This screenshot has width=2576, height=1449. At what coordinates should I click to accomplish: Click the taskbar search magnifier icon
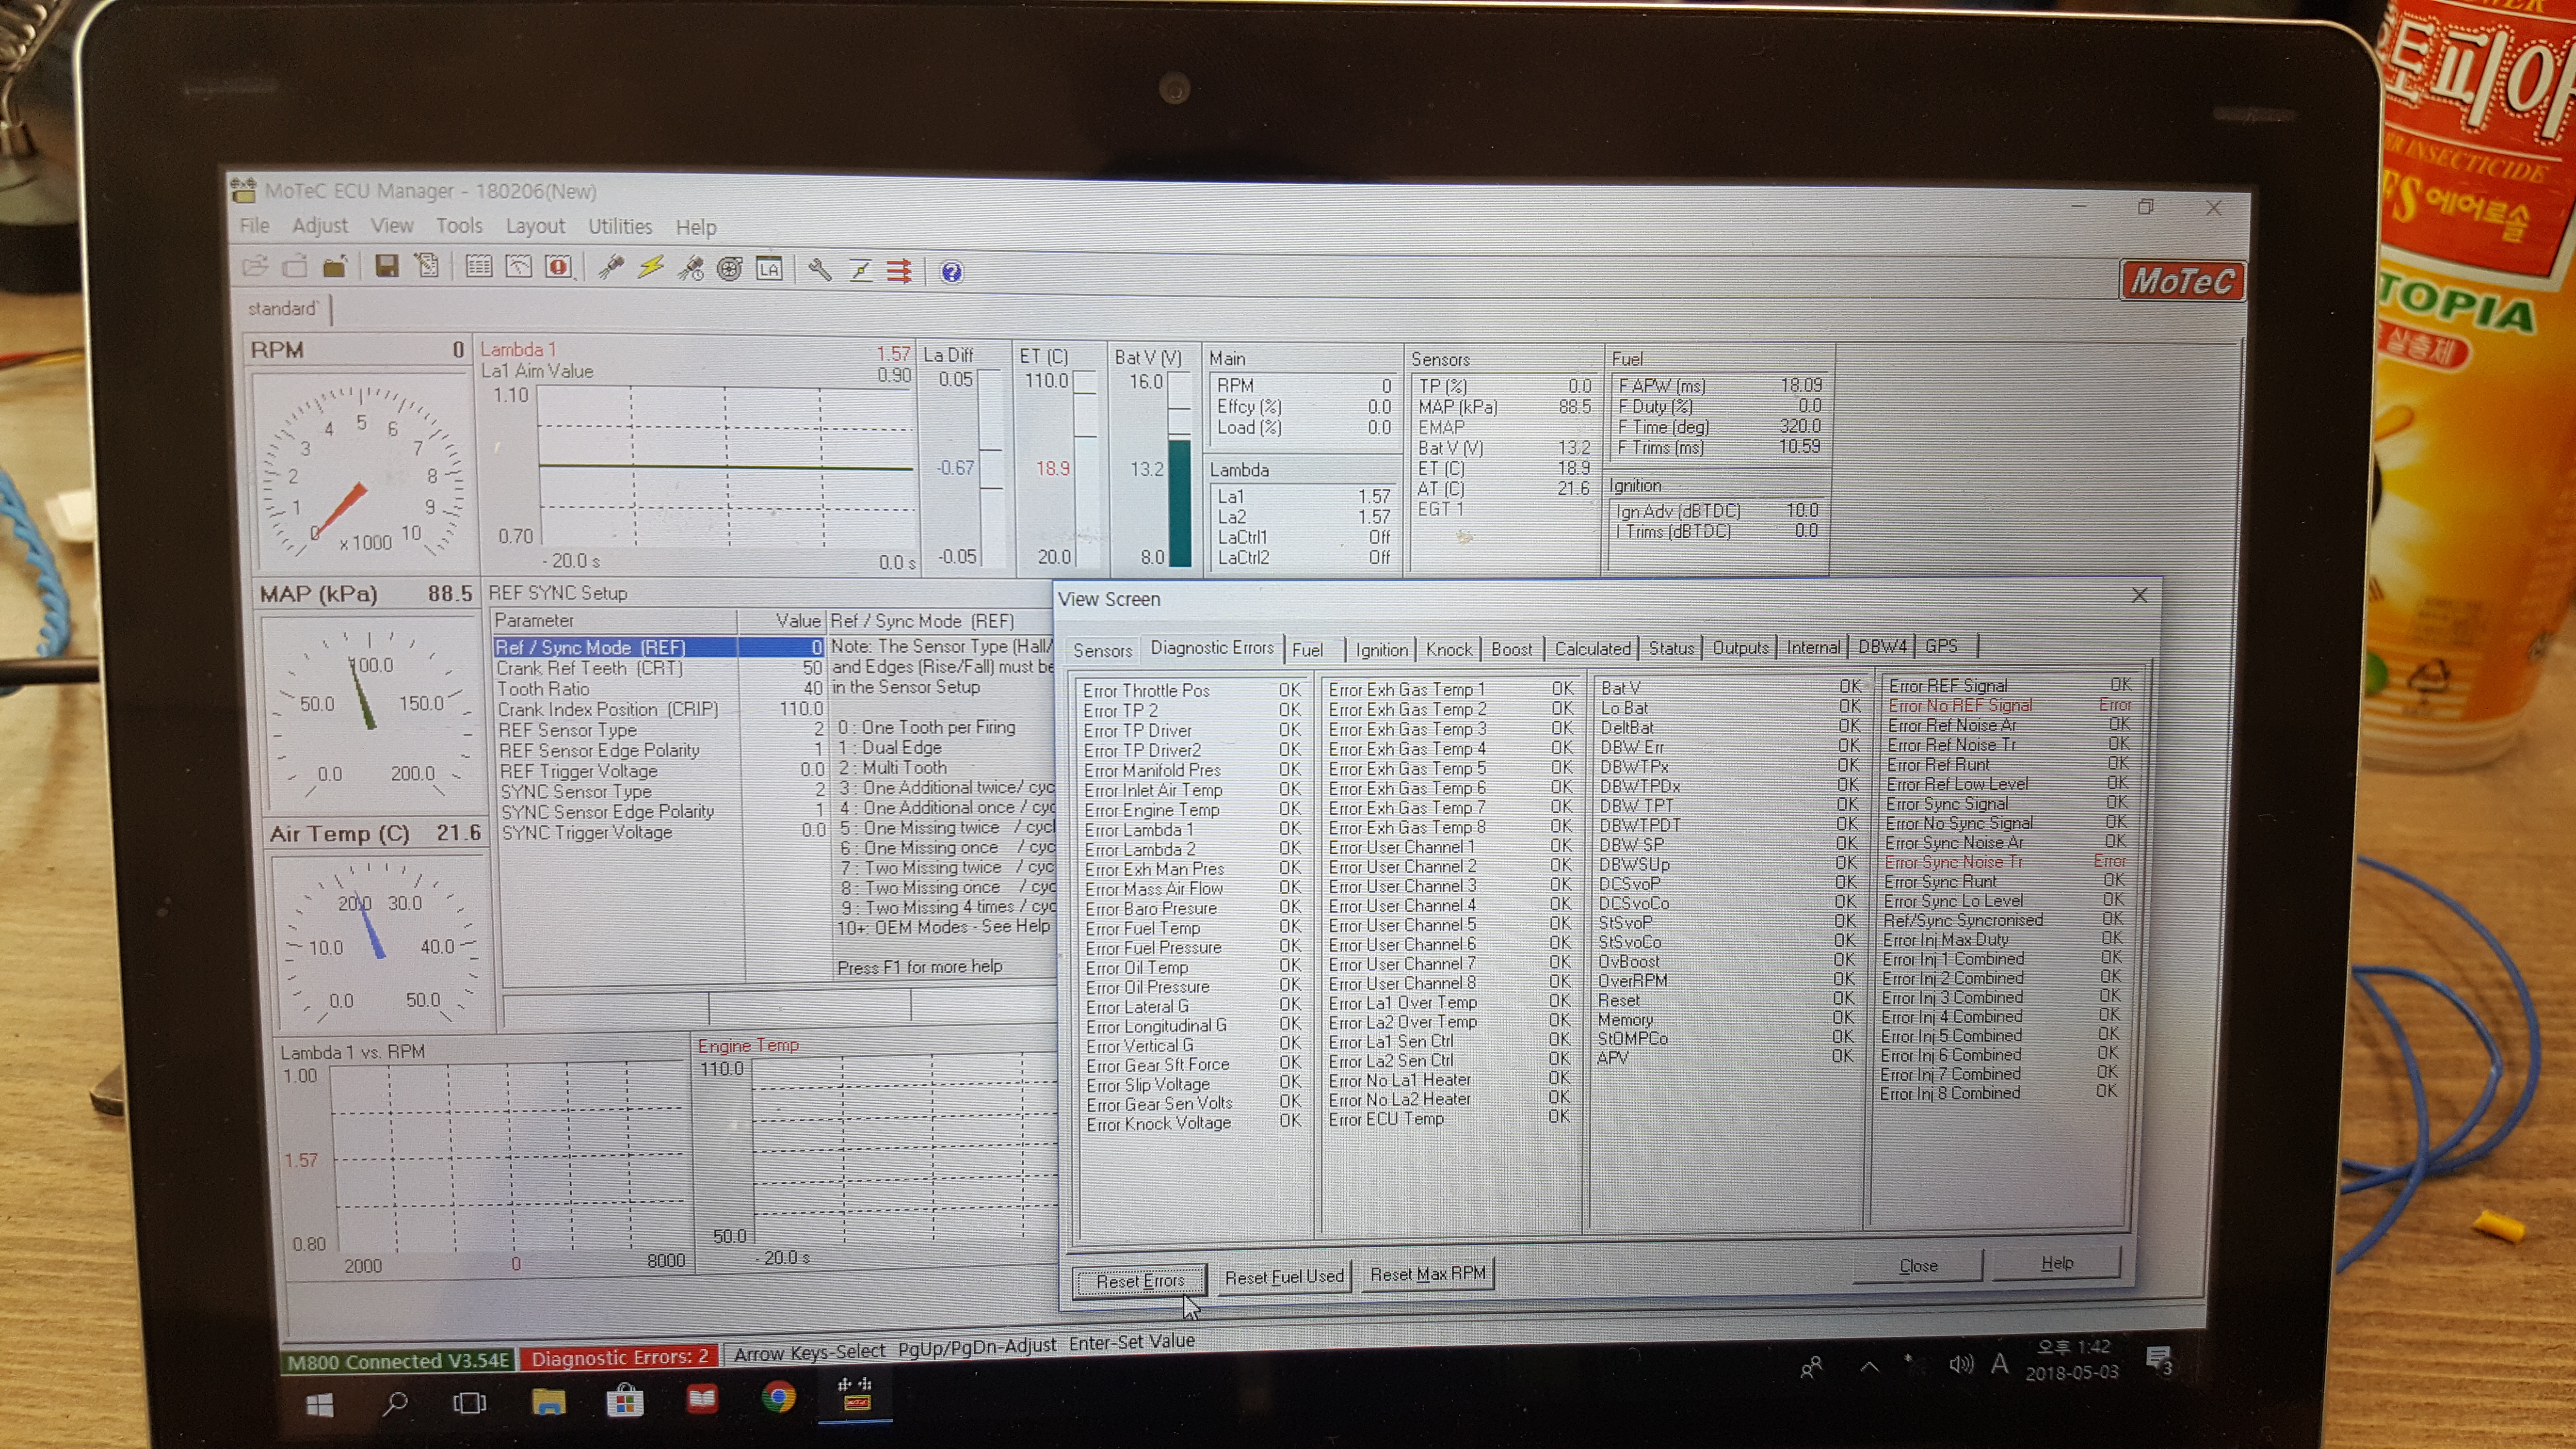click(x=395, y=1404)
